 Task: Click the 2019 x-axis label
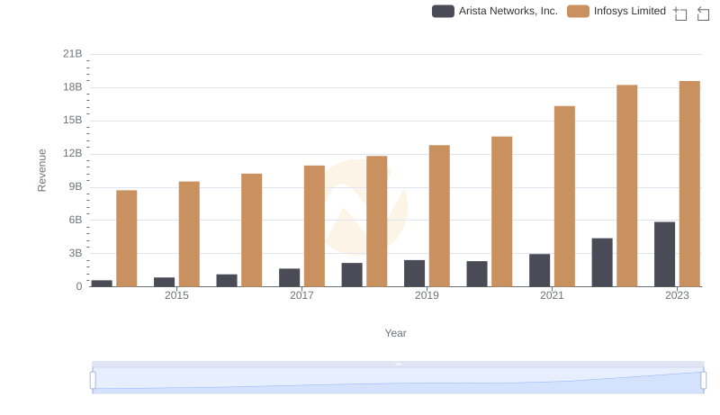427,295
